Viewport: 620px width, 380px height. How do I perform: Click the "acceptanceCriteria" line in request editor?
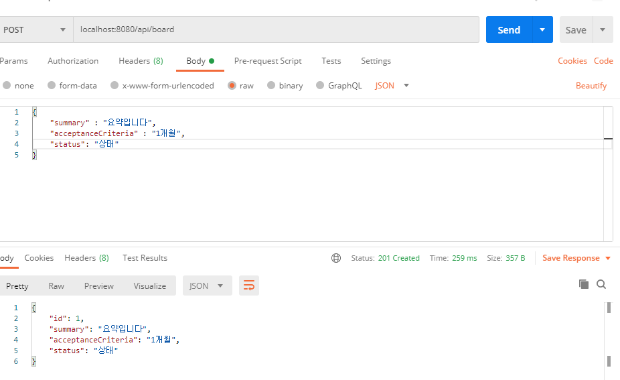(117, 133)
